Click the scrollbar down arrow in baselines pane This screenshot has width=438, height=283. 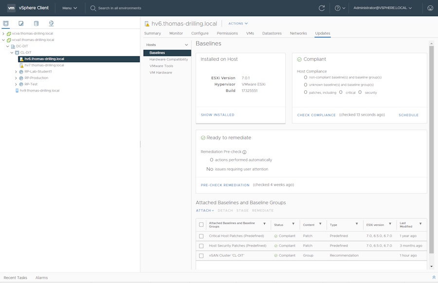[x=431, y=266]
